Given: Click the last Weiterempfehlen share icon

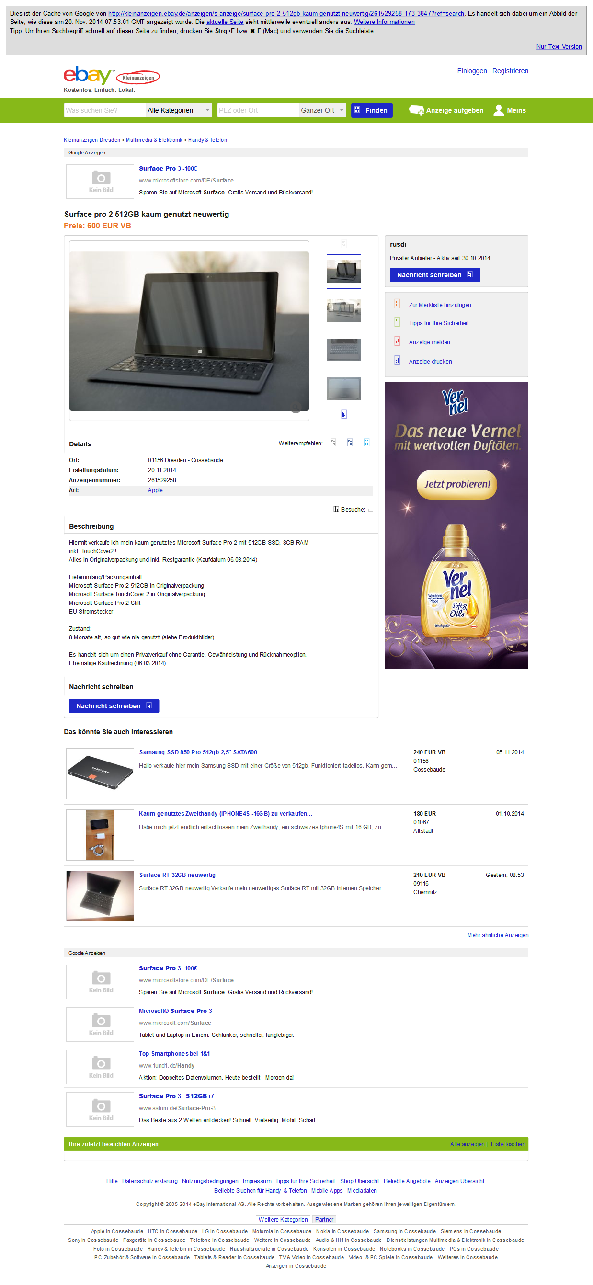Looking at the screenshot, I should click(x=366, y=443).
